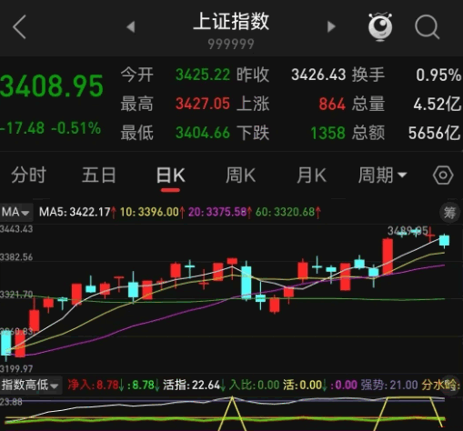Image resolution: width=463 pixels, height=431 pixels.
Task: Tap the index code 999999
Action: tap(231, 45)
